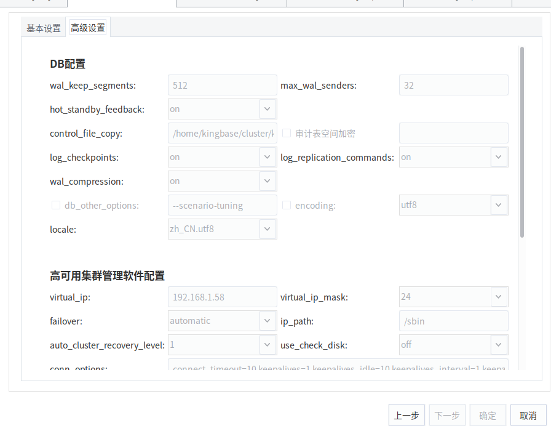
Task: Open the failover mode dropdown
Action: 268,321
